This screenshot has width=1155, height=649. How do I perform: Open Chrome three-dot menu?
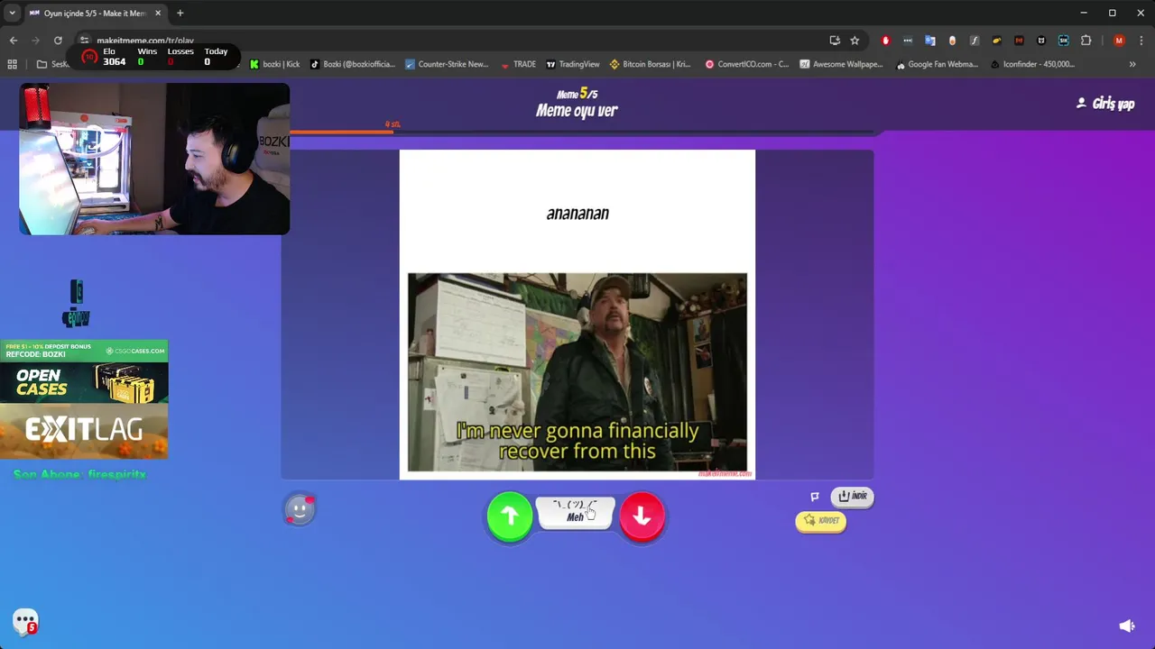click(x=1141, y=41)
